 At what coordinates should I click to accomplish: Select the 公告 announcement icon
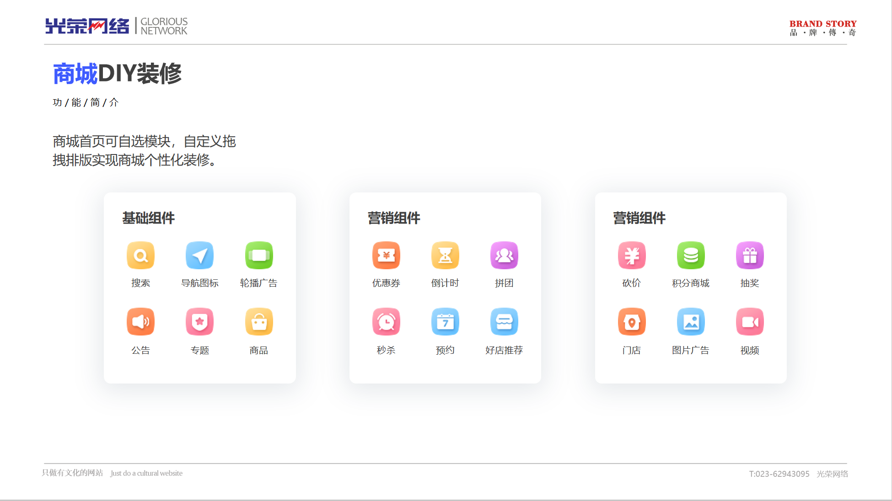[140, 322]
